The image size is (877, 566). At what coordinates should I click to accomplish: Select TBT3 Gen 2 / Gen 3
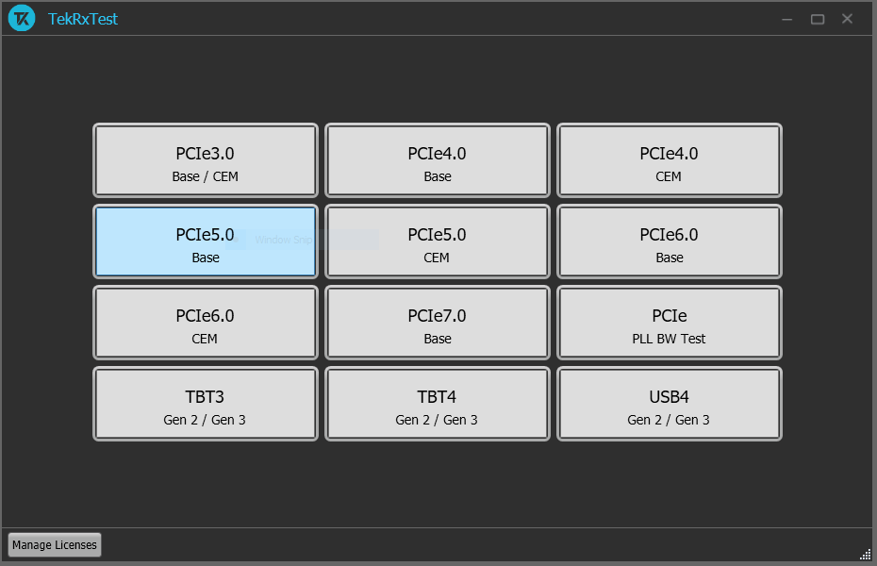205,405
